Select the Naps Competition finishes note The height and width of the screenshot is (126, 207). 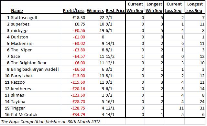point(51,121)
